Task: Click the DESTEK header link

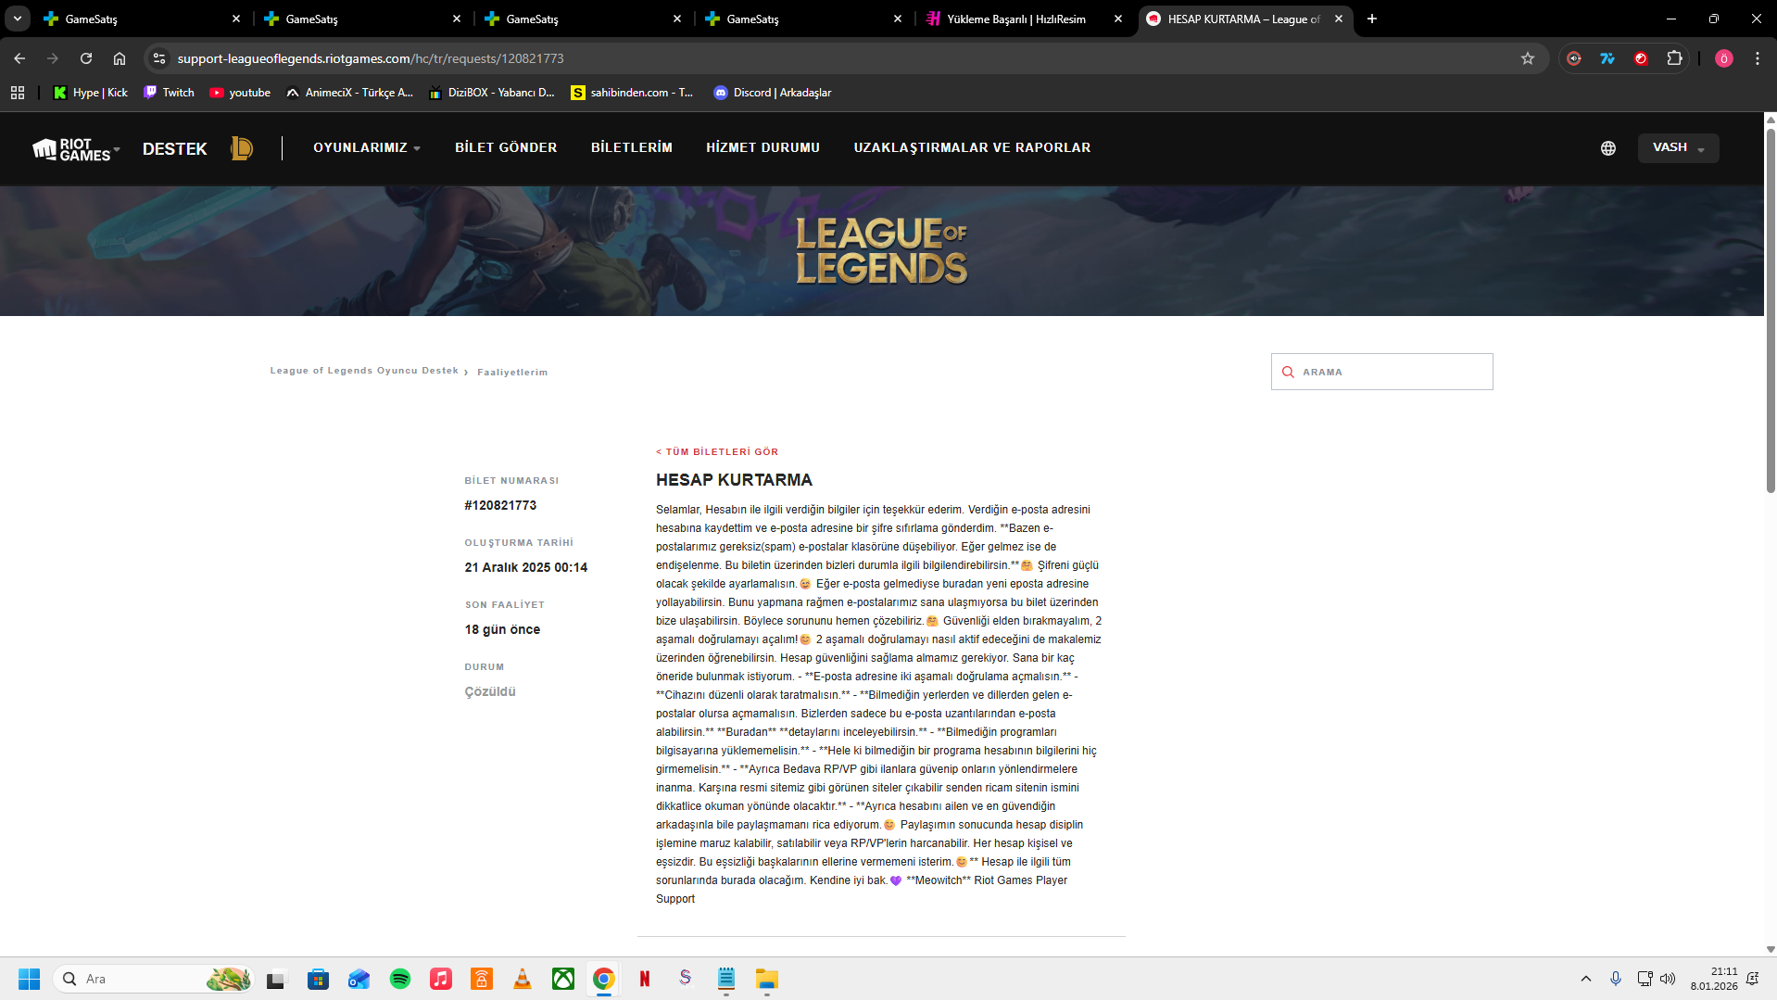Action: [174, 149]
